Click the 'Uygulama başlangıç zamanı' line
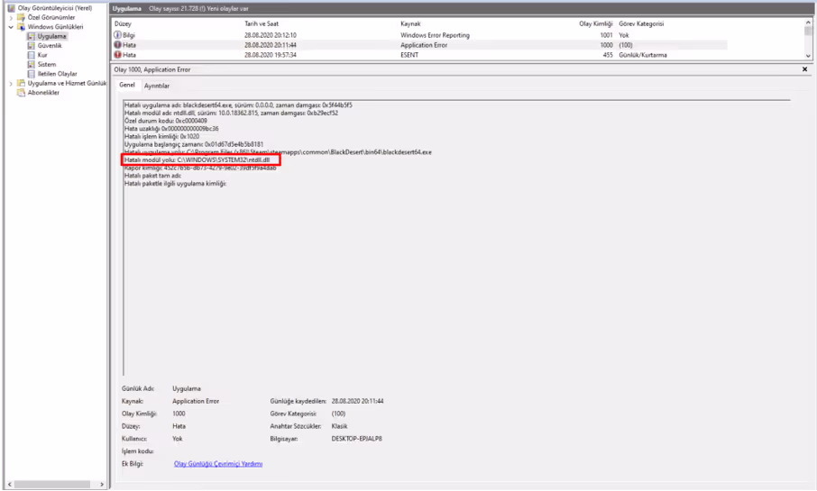 pyautogui.click(x=194, y=144)
